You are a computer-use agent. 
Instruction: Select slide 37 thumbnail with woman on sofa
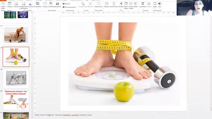(x=16, y=35)
